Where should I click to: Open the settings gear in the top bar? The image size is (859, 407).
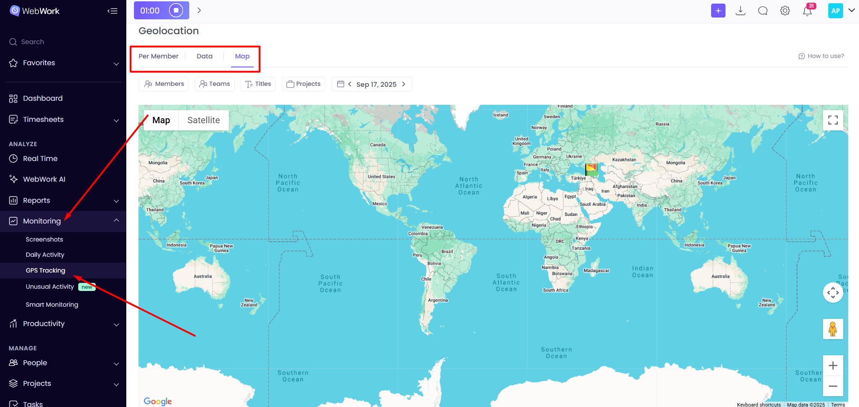click(785, 10)
